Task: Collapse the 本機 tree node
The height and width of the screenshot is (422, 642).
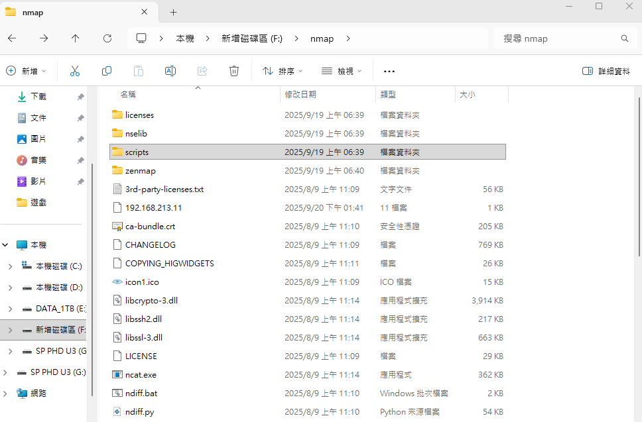Action: coord(5,245)
